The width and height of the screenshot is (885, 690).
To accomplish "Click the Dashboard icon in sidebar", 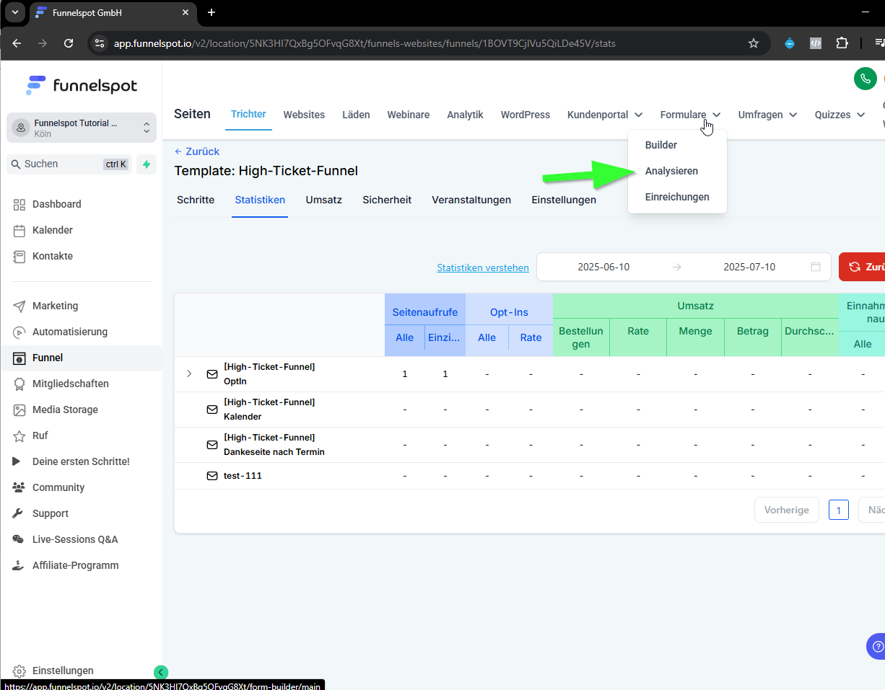I will click(19, 204).
